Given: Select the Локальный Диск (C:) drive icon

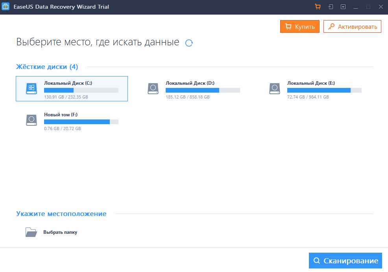Looking at the screenshot, I should pyautogui.click(x=31, y=88).
